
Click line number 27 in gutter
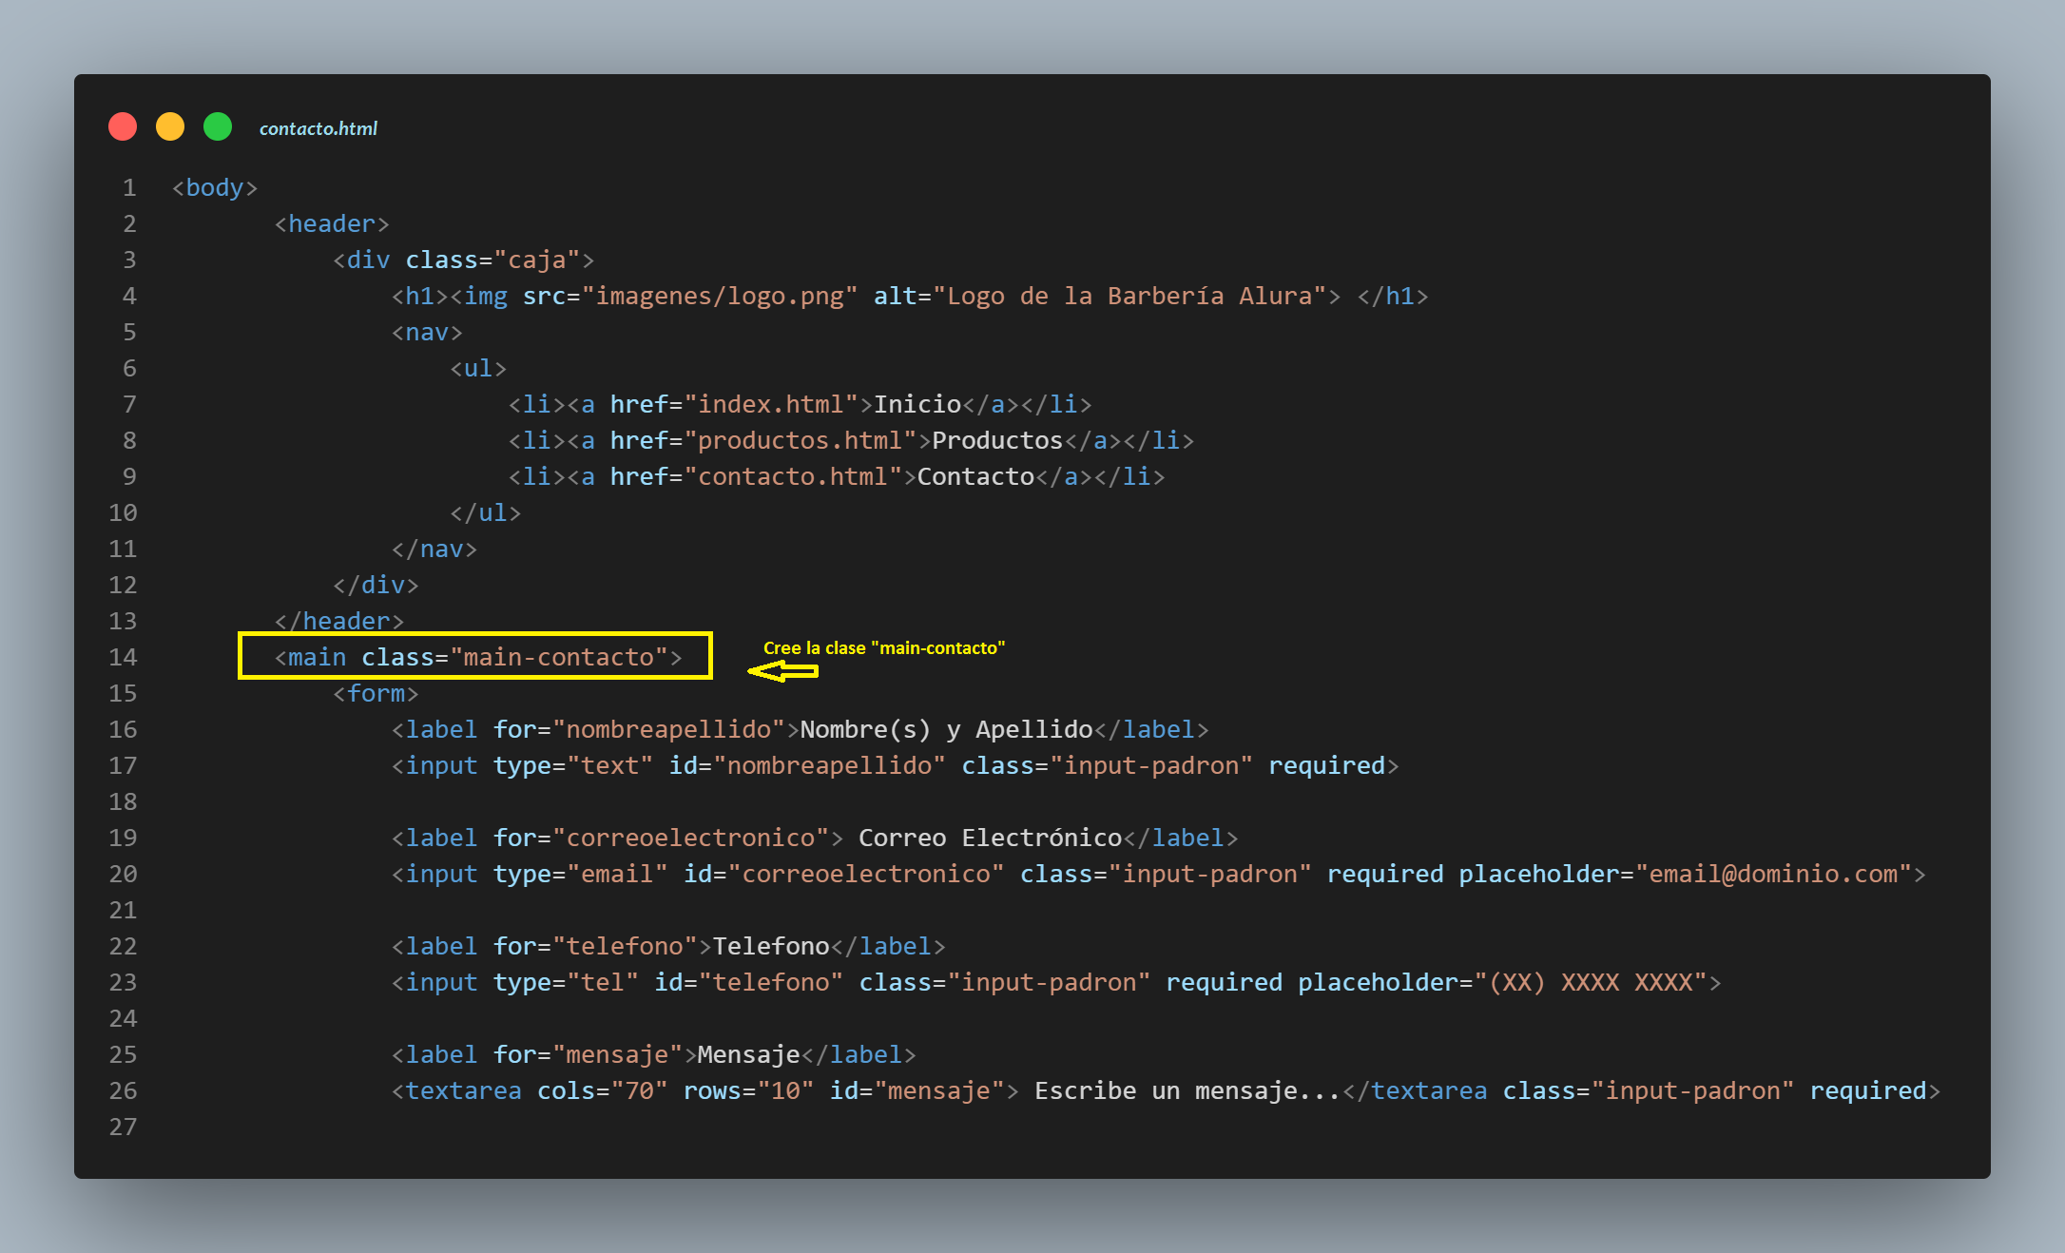click(123, 1127)
